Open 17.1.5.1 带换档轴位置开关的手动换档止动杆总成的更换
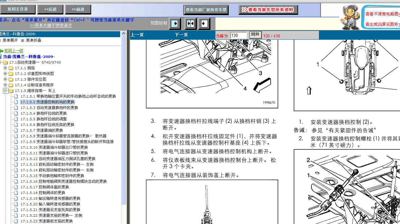Screen dimensions: 400x224 click(68, 96)
